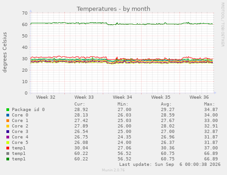This screenshot has width=227, height=175.
Task: Click the Package id 0 average value 29.27
Action: coord(168,110)
